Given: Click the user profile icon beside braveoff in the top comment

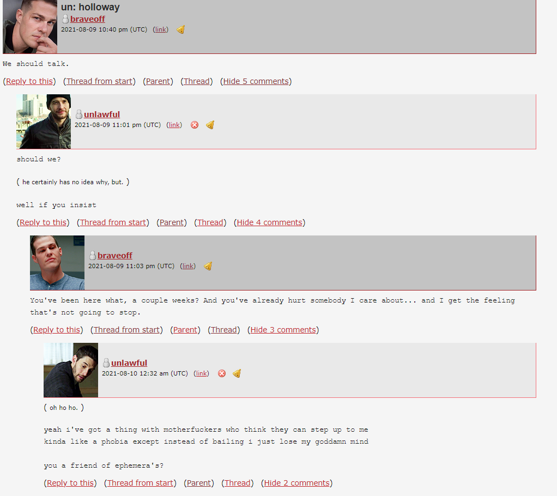Looking at the screenshot, I should click(x=65, y=19).
